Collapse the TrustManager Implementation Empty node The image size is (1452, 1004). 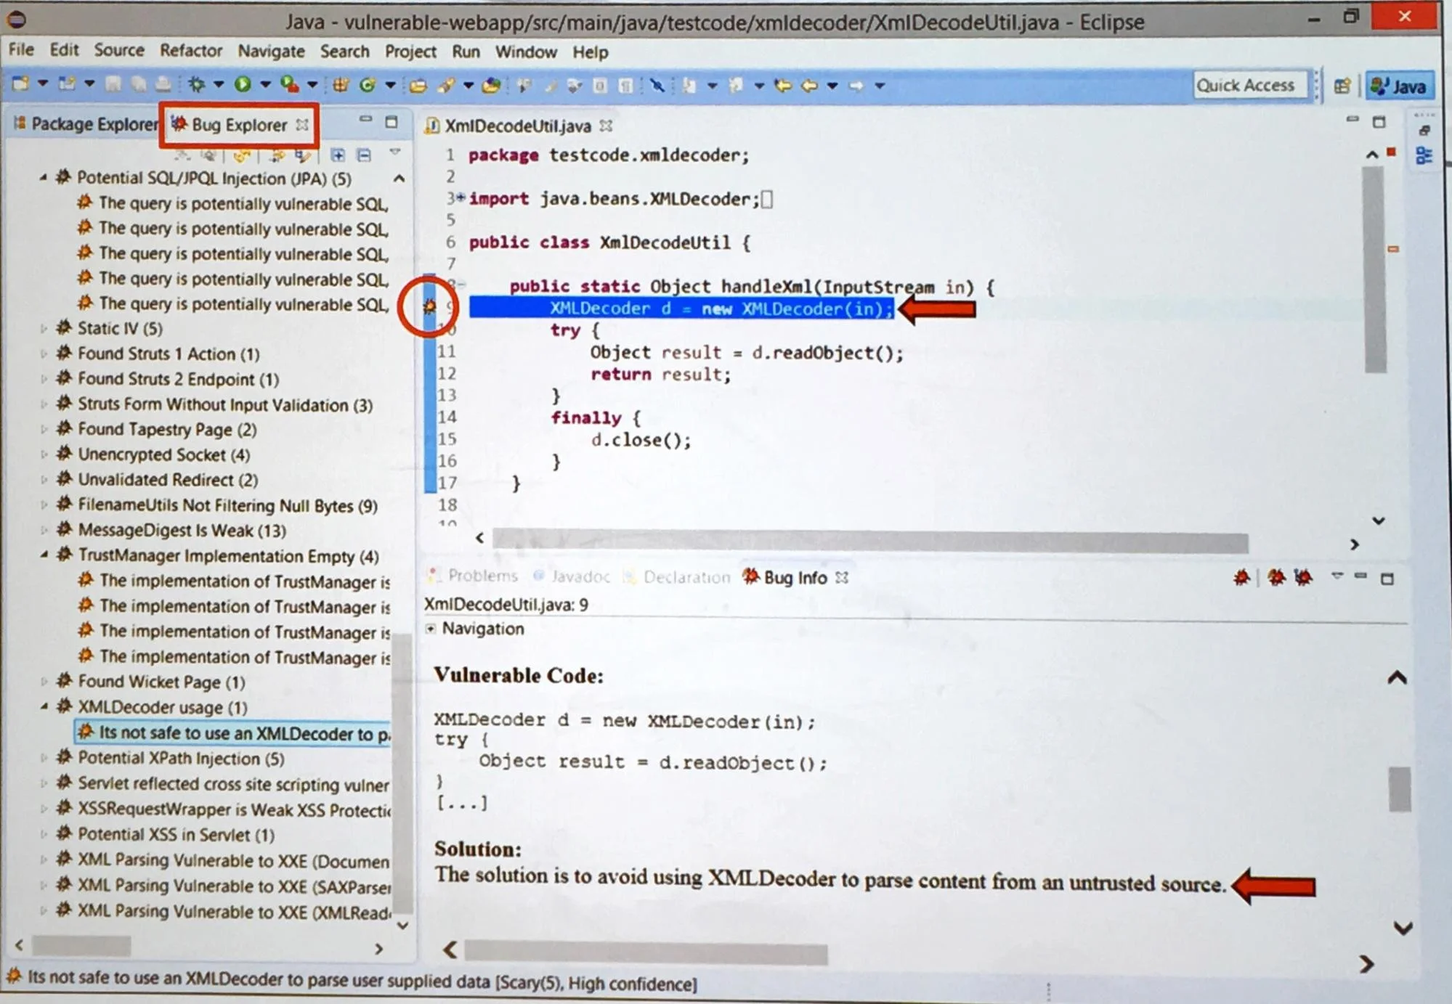(x=44, y=555)
